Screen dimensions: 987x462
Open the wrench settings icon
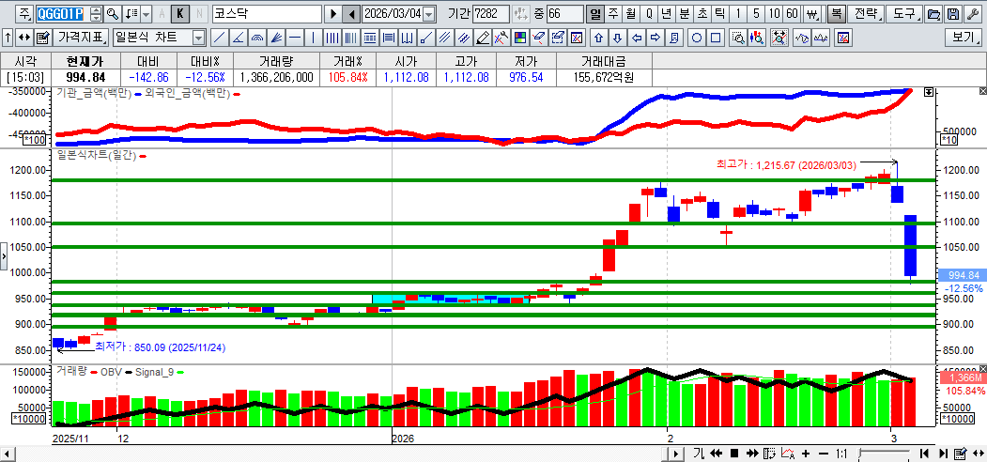(972, 14)
